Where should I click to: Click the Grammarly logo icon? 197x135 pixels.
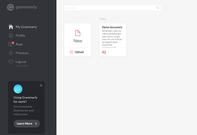pyautogui.click(x=10, y=7)
